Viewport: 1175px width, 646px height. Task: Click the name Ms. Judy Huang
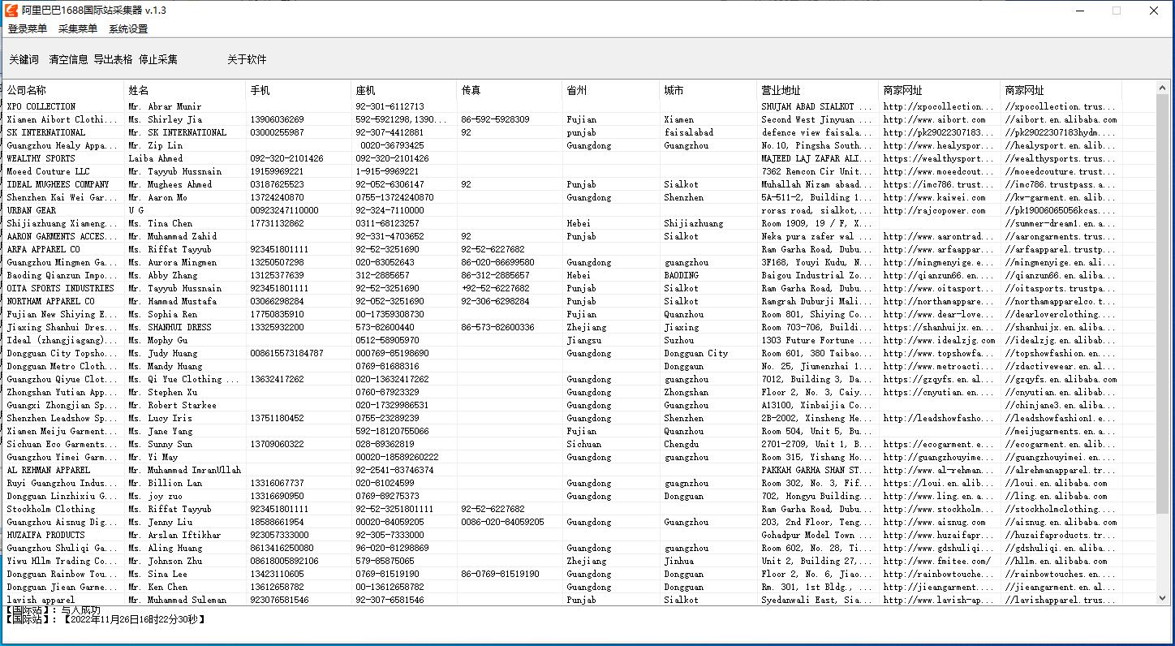pos(162,353)
